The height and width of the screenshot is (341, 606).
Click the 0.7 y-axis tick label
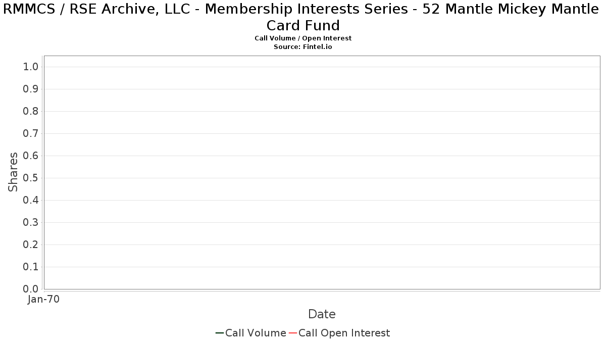click(x=31, y=134)
